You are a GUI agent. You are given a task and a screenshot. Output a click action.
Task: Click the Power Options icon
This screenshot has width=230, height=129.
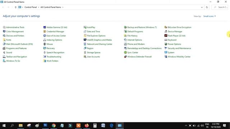pos(166,44)
